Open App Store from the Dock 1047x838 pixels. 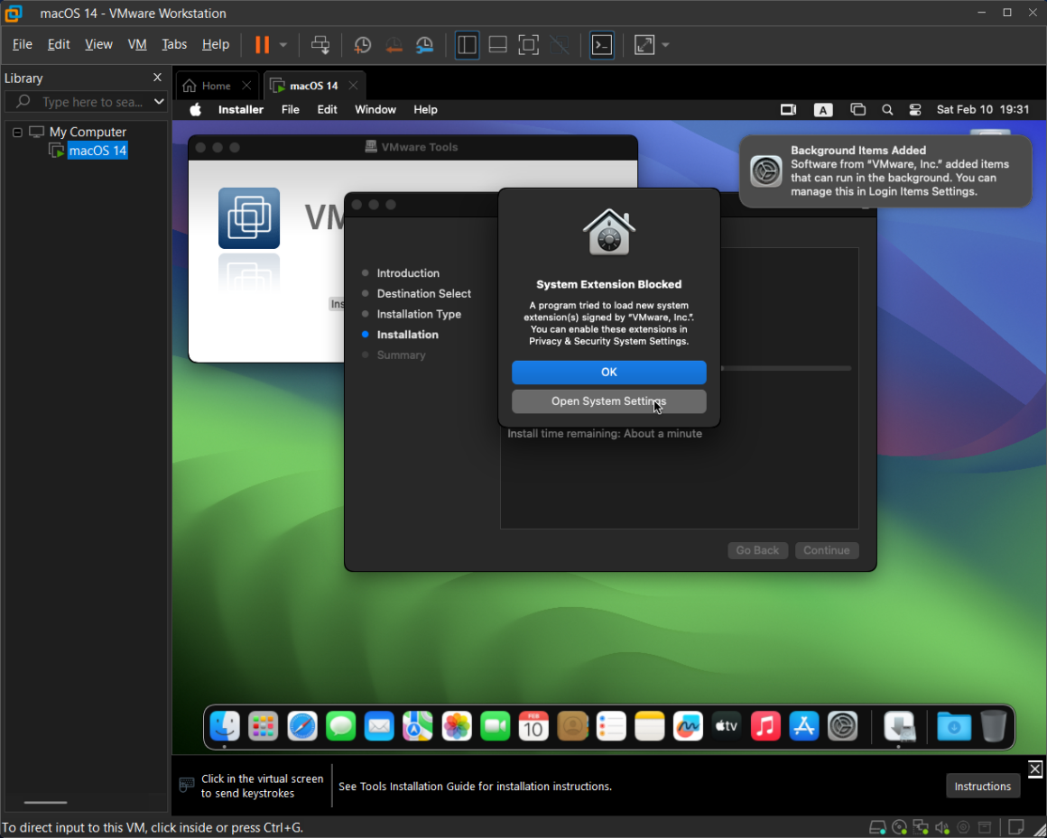[x=804, y=726]
